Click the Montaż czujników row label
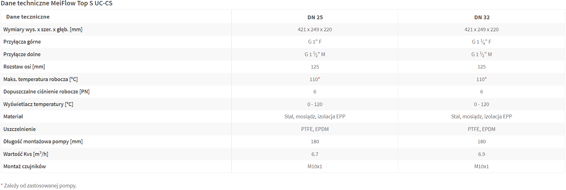This screenshot has height=190, width=566. (25, 166)
